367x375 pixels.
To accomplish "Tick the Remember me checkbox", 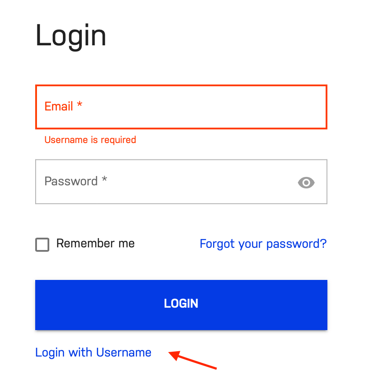I will (x=42, y=244).
